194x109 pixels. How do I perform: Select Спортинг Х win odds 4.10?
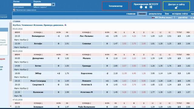point(124,85)
